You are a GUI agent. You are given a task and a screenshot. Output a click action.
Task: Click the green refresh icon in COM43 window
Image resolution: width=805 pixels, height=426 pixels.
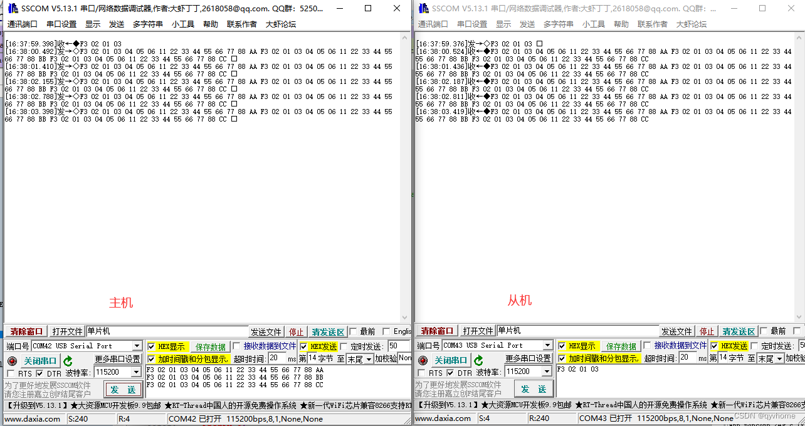[x=478, y=361]
